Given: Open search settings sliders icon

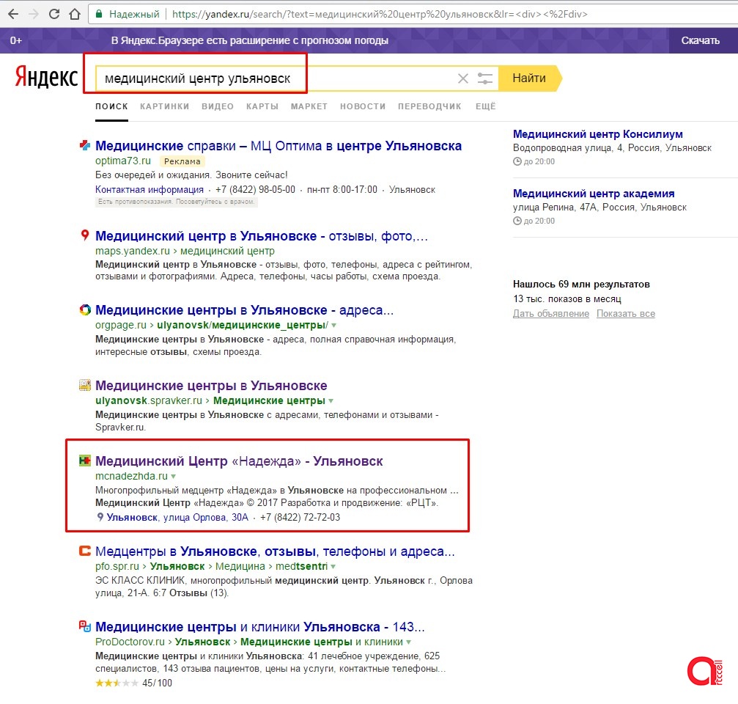Looking at the screenshot, I should (484, 78).
